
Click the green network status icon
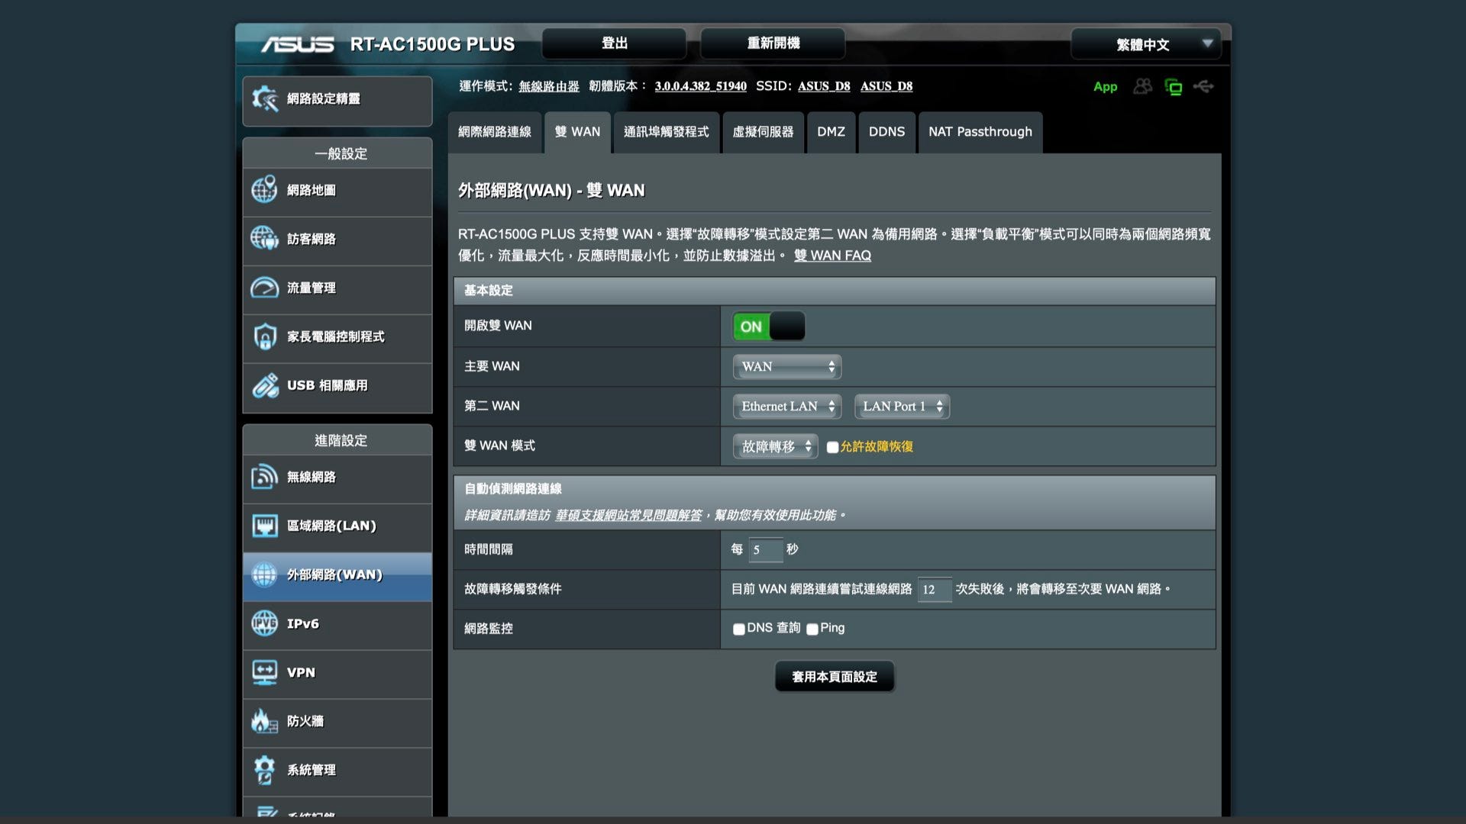point(1173,87)
